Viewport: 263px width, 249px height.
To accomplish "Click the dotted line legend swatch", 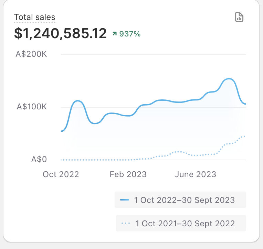I will tap(126, 224).
